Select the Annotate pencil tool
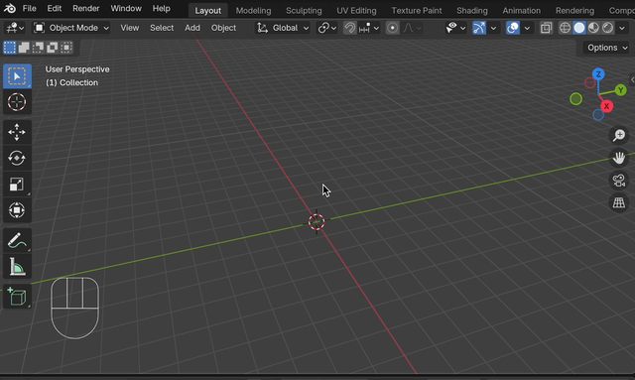 click(17, 241)
